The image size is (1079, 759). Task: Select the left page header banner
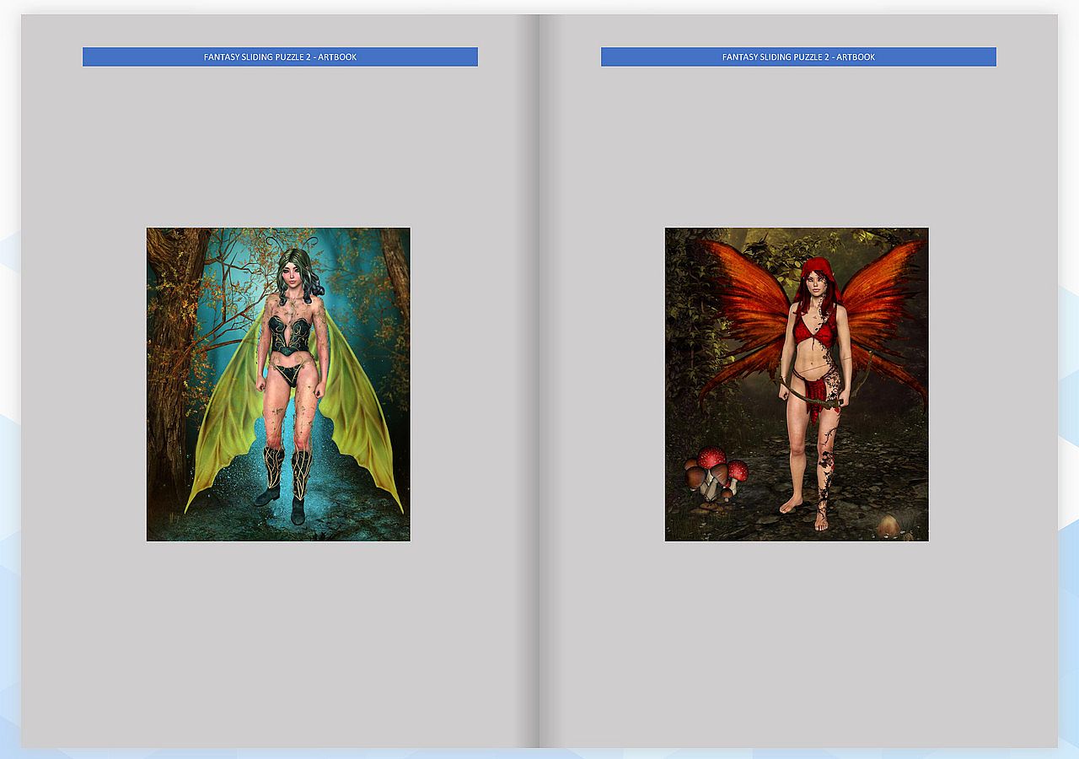[280, 57]
